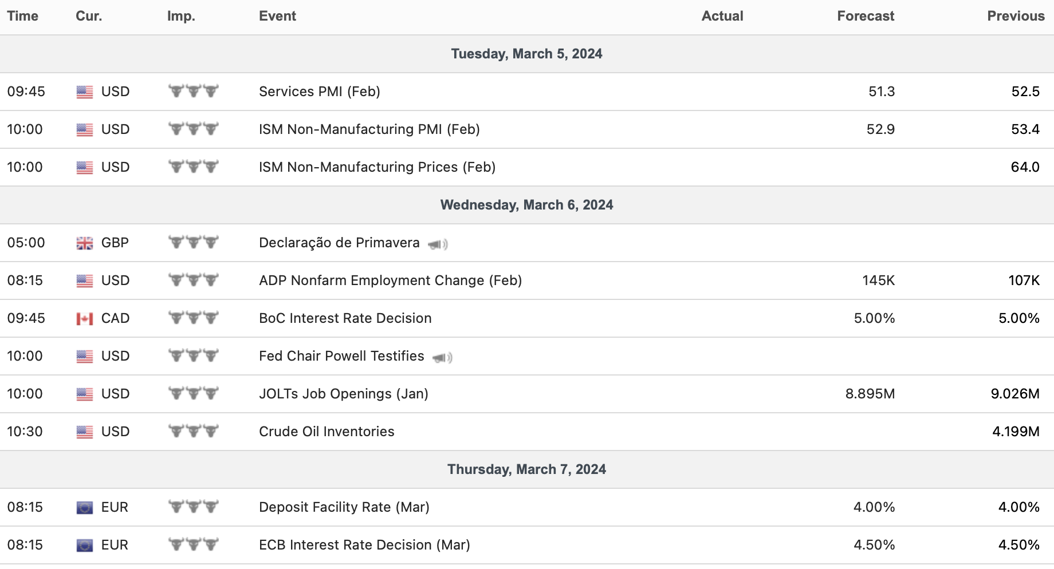Open the Services PMI (Feb) event
Screen dimensions: 1054x569
[320, 92]
